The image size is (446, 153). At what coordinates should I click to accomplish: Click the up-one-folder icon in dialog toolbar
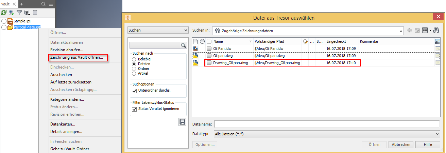click(417, 30)
